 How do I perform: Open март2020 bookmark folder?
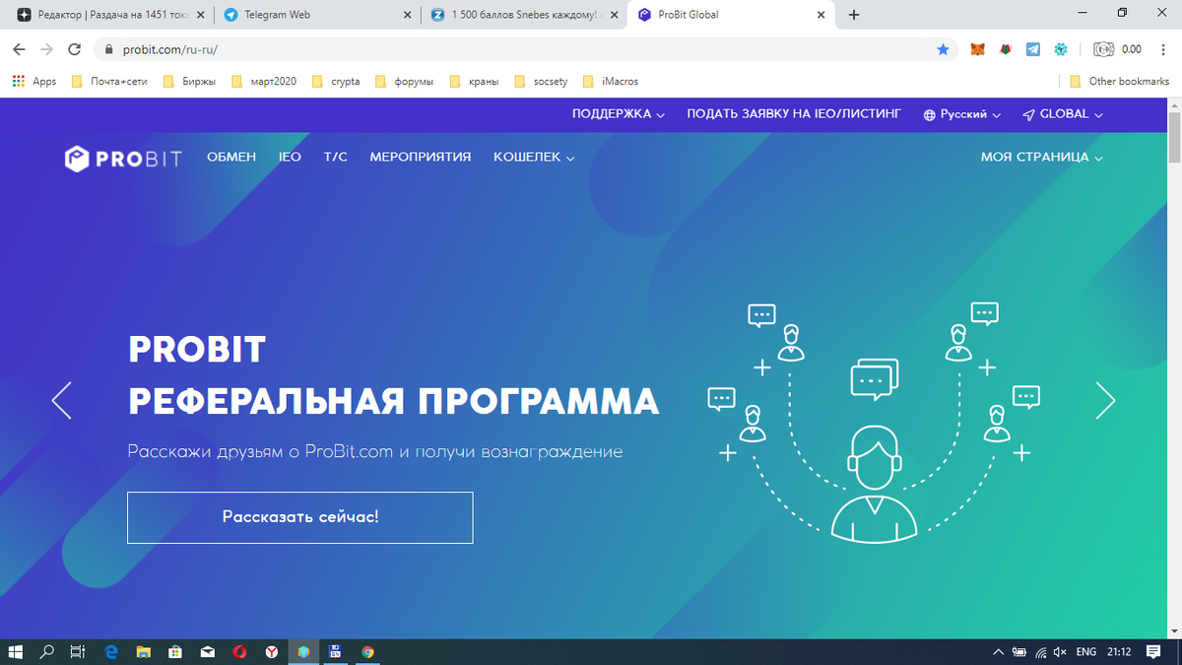[263, 81]
